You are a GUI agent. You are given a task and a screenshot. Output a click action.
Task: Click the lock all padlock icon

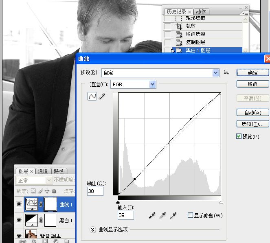[x=54, y=190]
